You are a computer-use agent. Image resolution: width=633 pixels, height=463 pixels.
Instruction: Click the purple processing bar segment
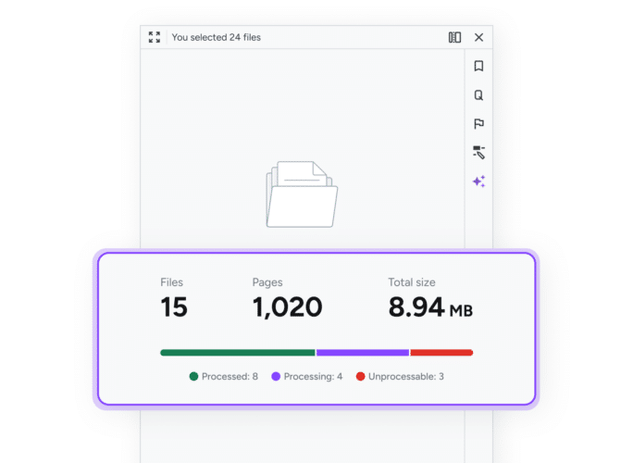point(363,353)
